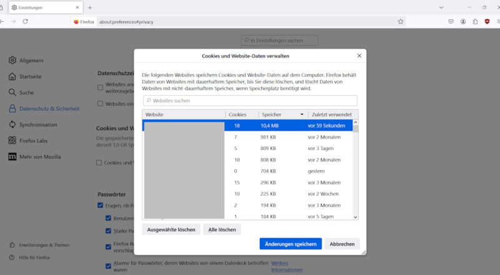Image resolution: width=500 pixels, height=275 pixels.
Task: Sort by the Website column header
Action: pyautogui.click(x=184, y=114)
